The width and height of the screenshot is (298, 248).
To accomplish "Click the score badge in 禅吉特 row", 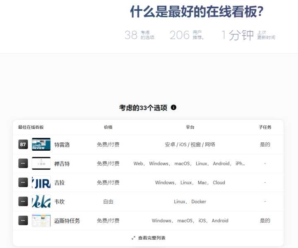I will coord(23,164).
